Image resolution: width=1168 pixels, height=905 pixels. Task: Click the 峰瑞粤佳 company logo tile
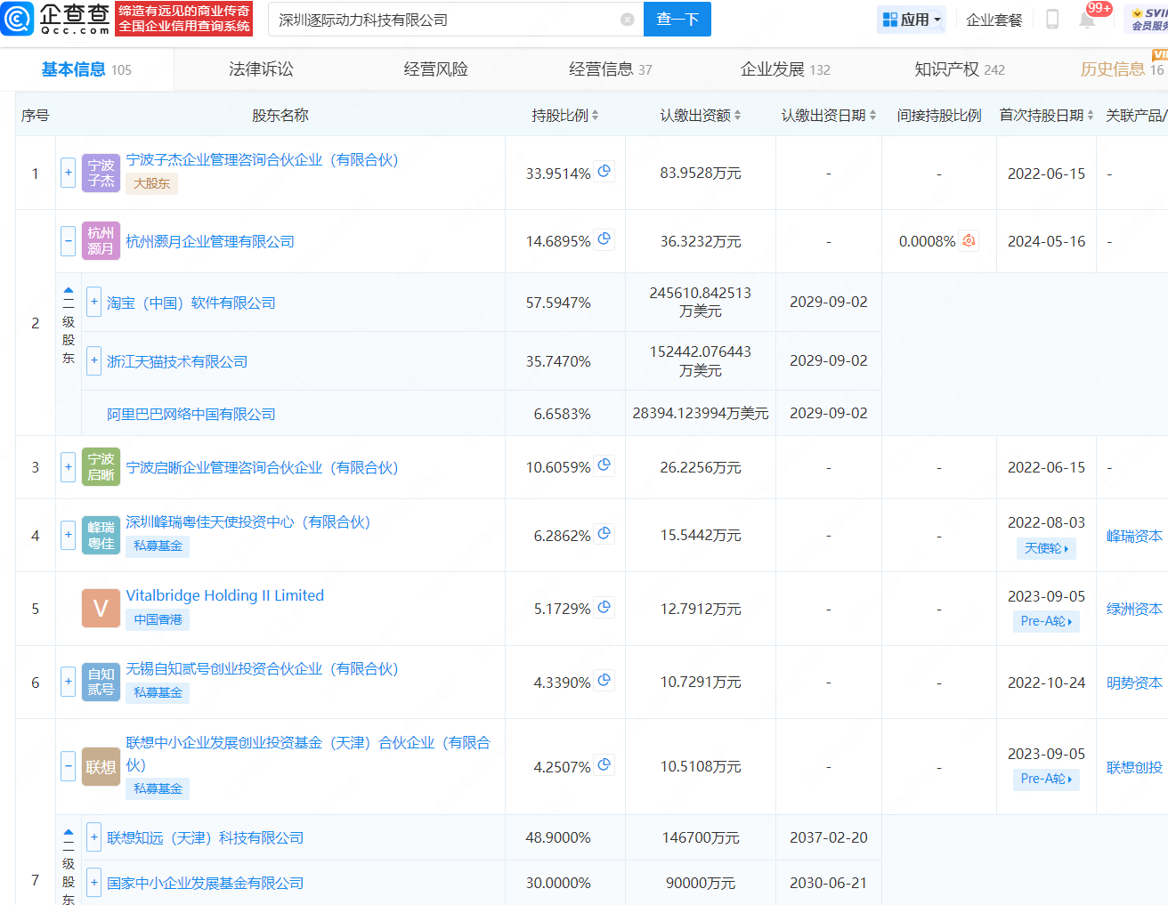coord(101,535)
